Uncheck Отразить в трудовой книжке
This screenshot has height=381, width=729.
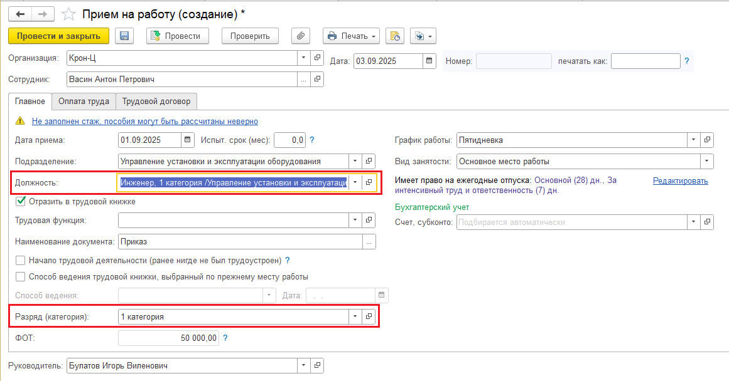(21, 202)
